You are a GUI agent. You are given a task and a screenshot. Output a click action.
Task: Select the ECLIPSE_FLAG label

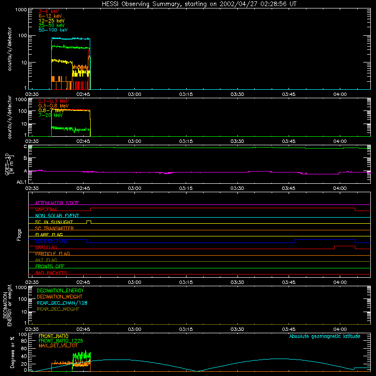pos(51,241)
